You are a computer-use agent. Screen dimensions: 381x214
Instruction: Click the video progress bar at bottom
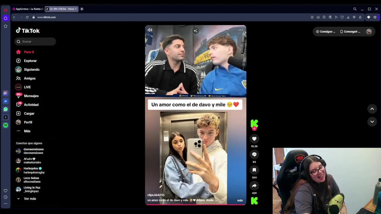[x=196, y=204]
